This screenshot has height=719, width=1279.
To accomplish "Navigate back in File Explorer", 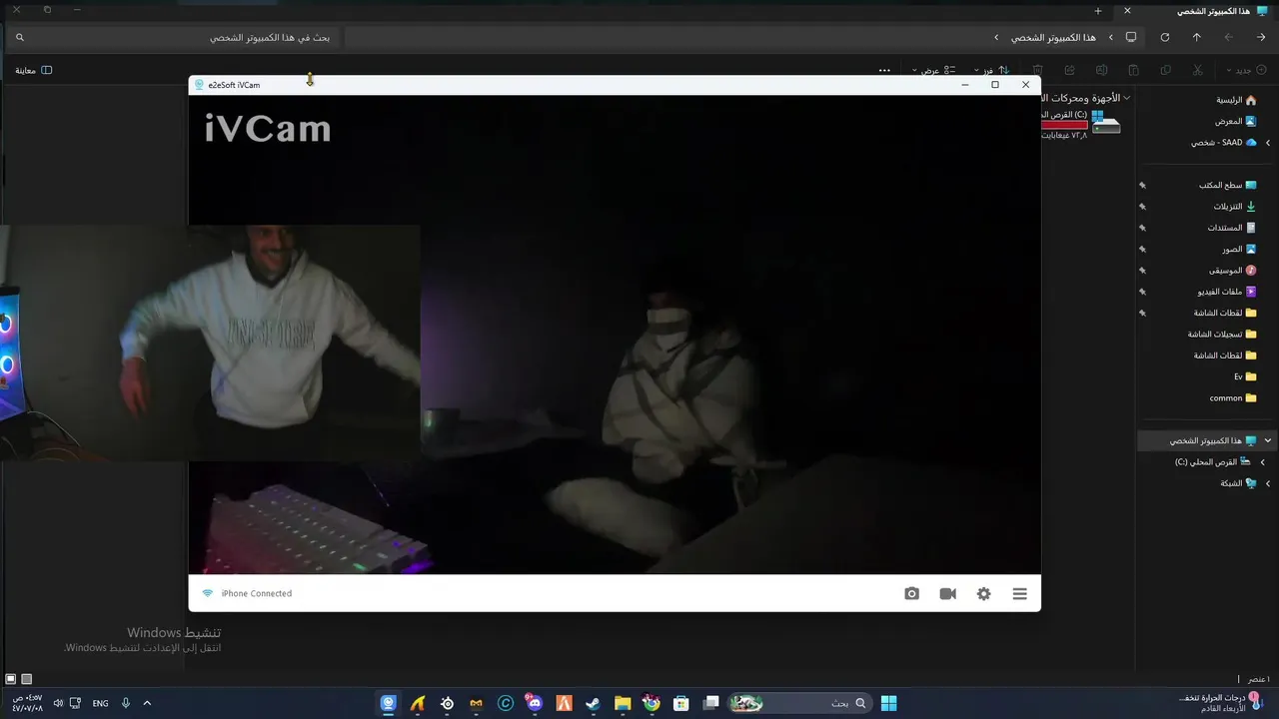I will coord(1261,37).
